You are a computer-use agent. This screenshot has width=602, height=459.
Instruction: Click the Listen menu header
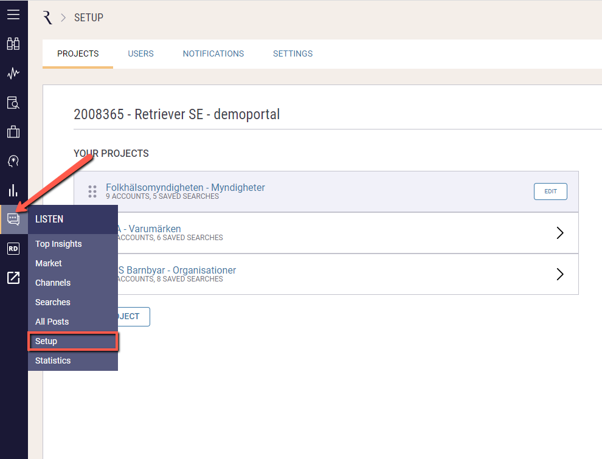point(73,219)
